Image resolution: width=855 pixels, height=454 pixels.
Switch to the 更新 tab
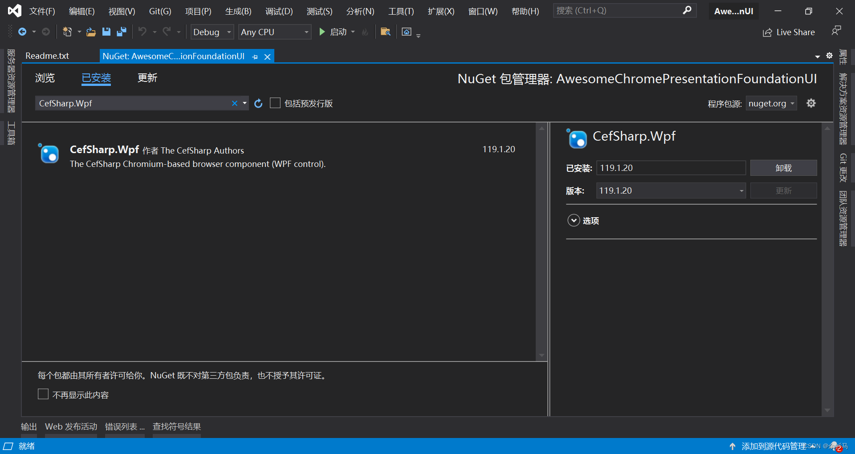147,78
